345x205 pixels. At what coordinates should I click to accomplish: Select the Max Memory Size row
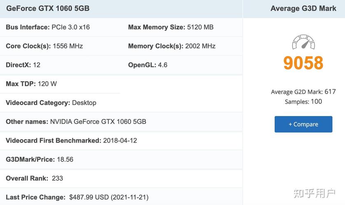[170, 27]
